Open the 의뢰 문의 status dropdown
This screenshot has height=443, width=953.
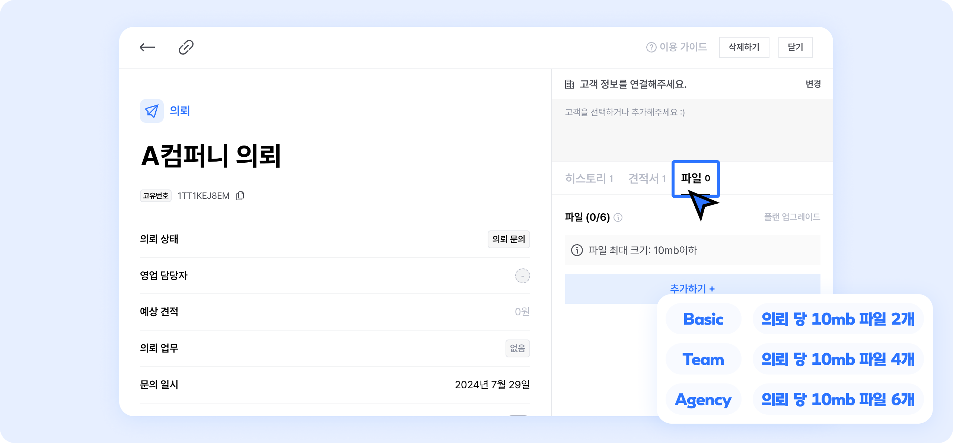(x=509, y=239)
